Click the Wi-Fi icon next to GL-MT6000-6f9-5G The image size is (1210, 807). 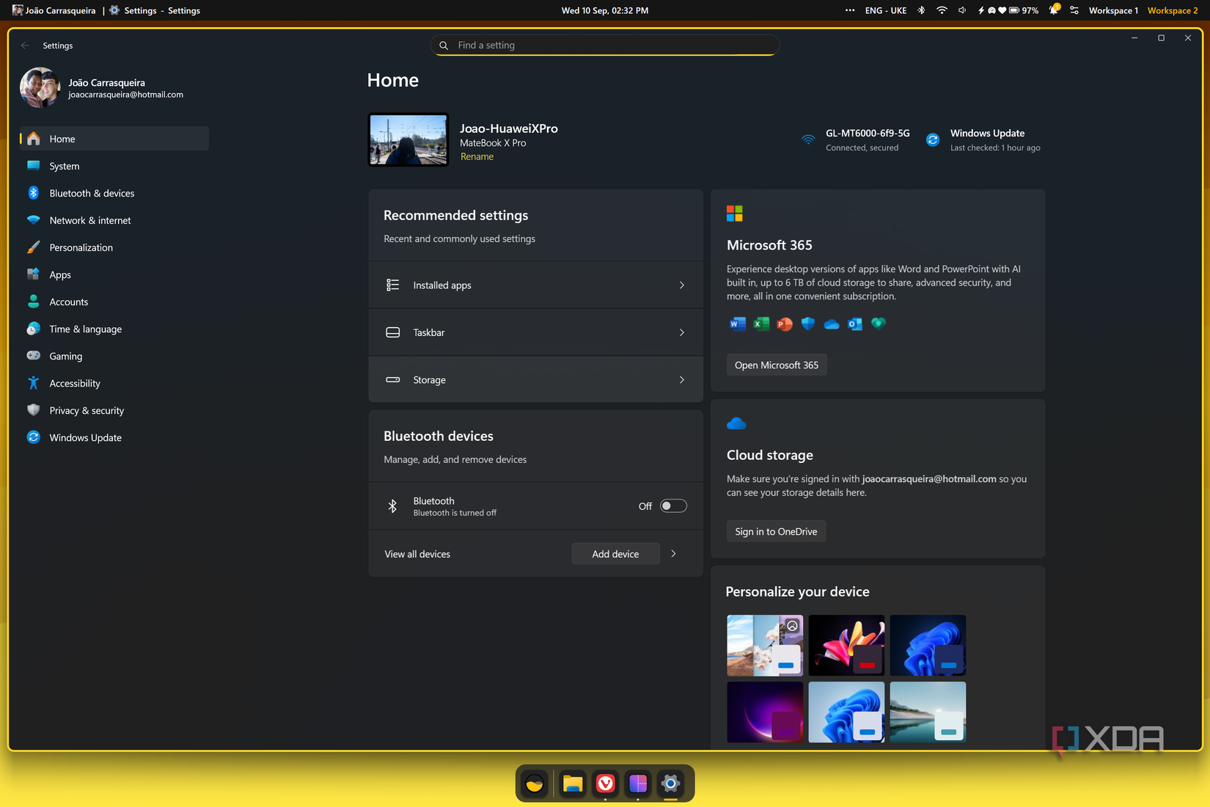[807, 139]
